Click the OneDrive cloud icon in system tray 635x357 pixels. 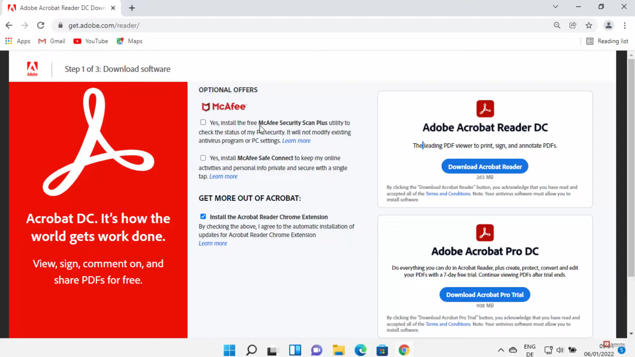513,350
